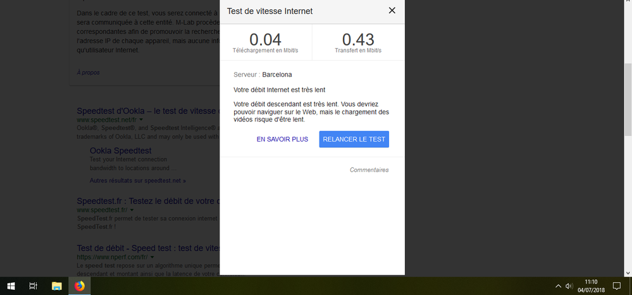Viewport: 632px width, 295px height.
Task: Click the Transfert en Mbit/s label
Action: click(358, 51)
